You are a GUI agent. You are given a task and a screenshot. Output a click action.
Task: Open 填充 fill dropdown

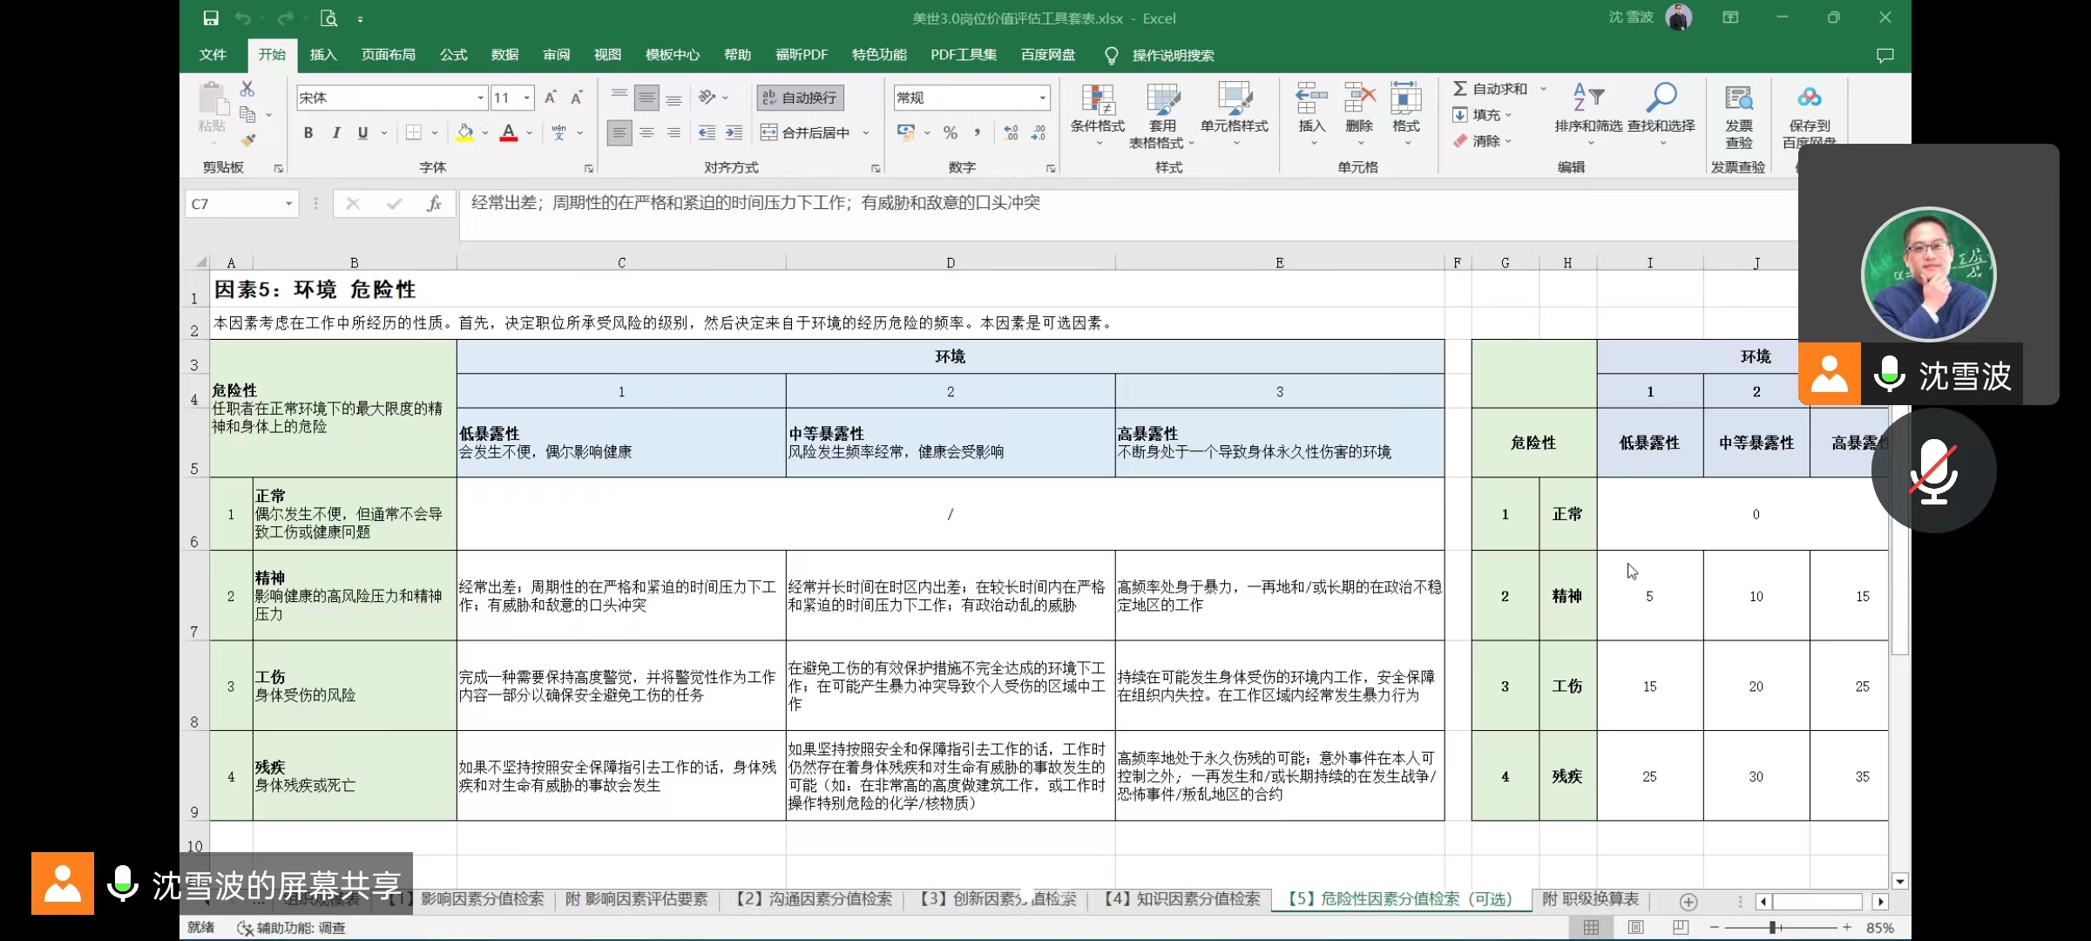pos(1482,115)
